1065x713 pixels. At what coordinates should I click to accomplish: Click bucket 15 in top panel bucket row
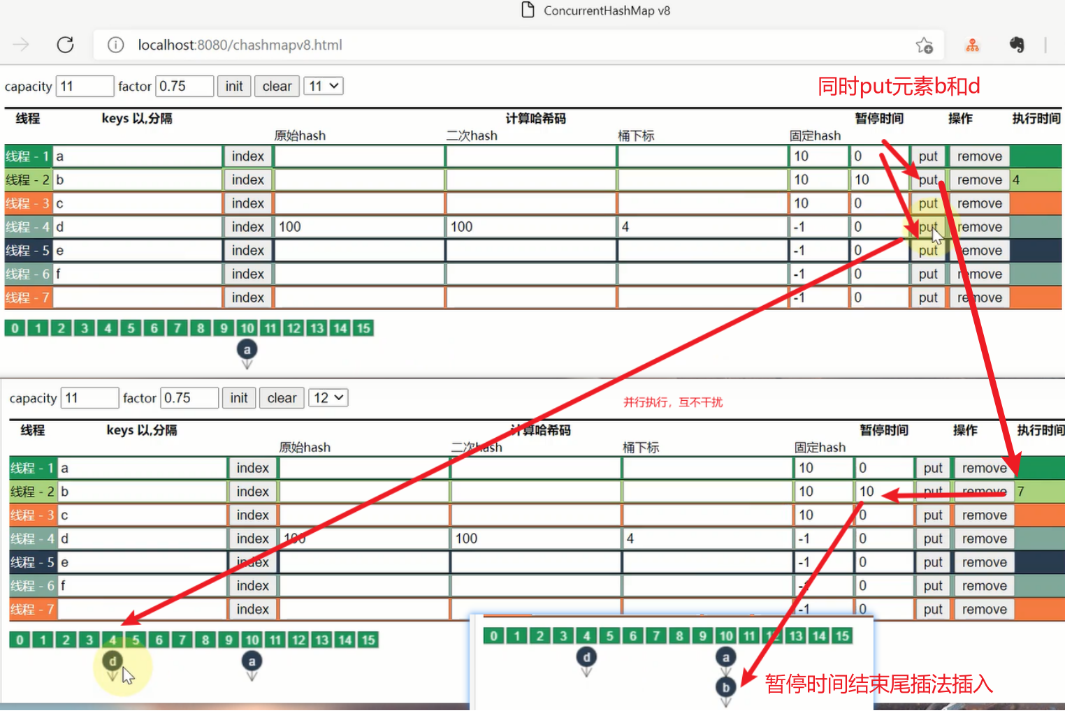pos(363,328)
